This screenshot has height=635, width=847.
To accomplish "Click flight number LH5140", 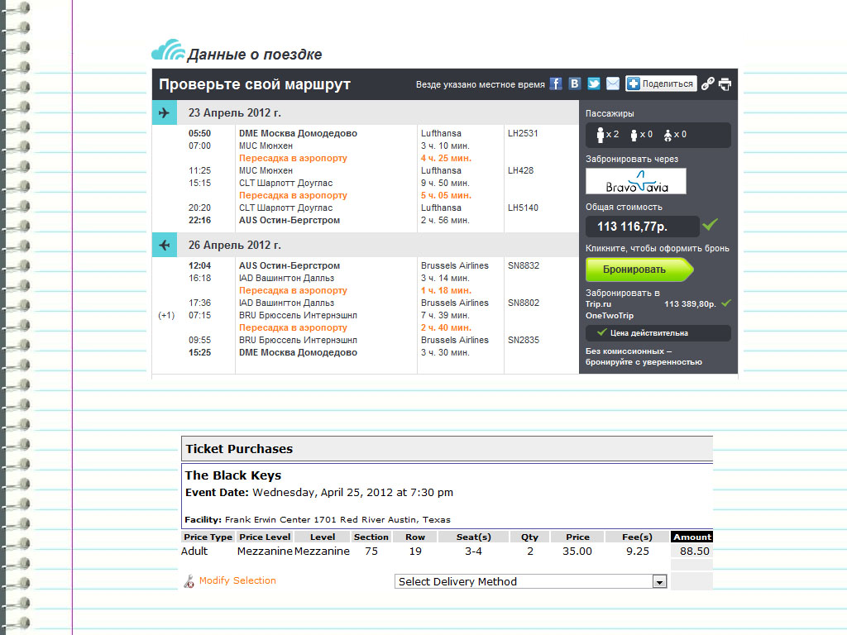I will [523, 208].
